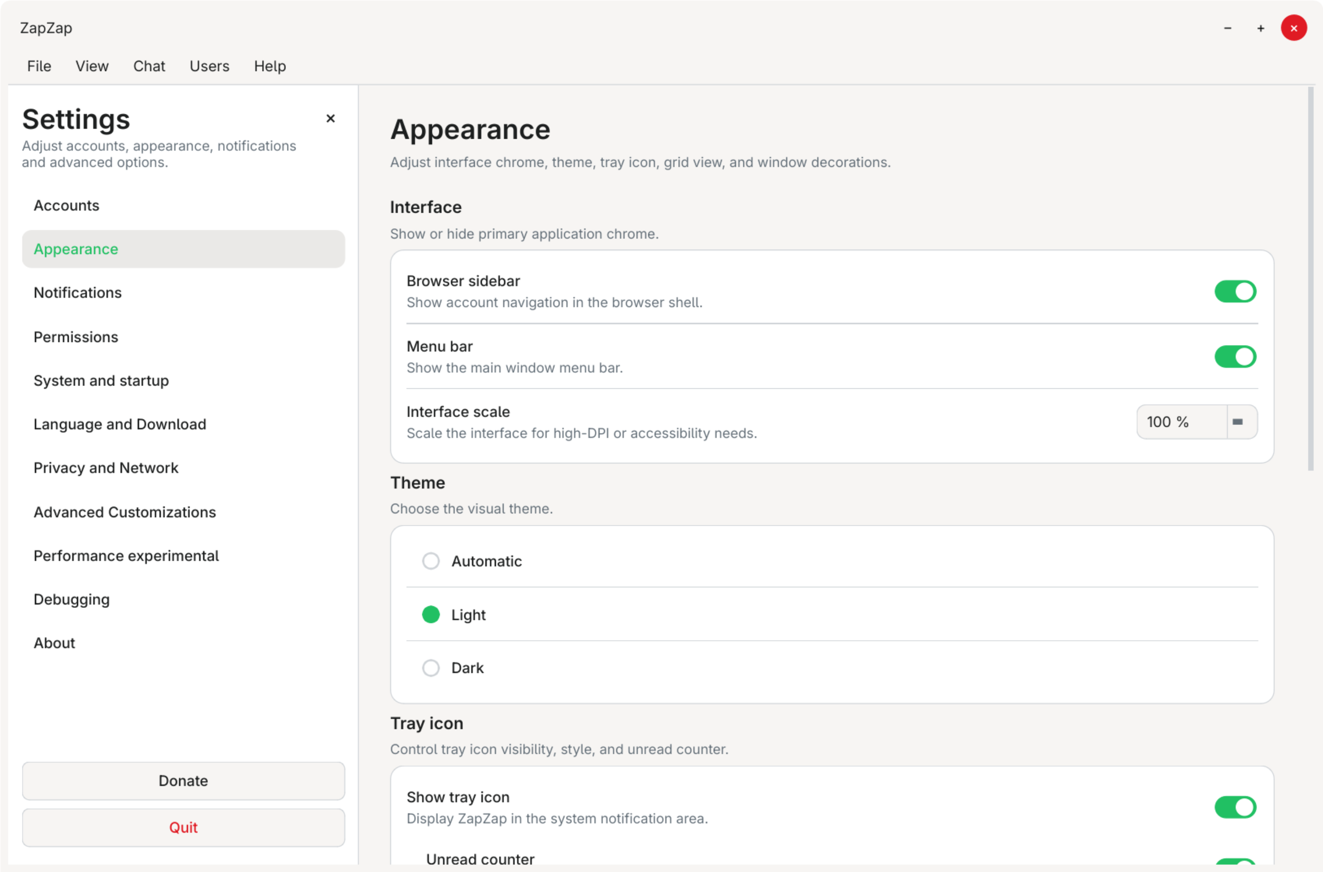Toggle the Menu bar switch
The width and height of the screenshot is (1323, 872).
click(x=1234, y=357)
